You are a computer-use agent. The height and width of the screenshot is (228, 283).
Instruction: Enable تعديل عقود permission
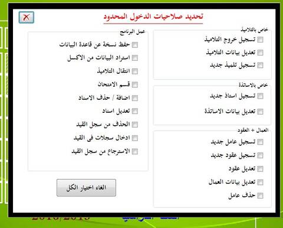260,169
